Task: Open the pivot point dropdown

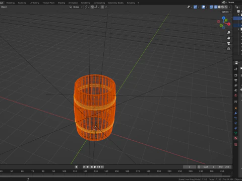Action: [x=87, y=7]
